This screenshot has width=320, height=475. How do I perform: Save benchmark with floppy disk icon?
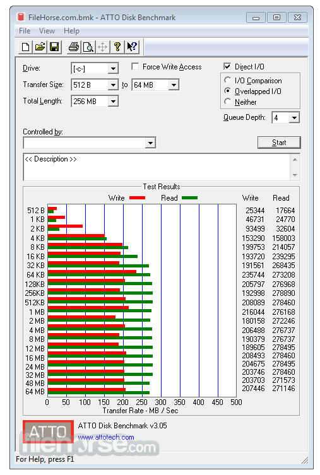(54, 47)
